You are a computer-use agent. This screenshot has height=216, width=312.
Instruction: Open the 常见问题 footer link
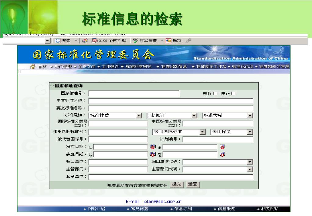pyautogui.click(x=140, y=209)
